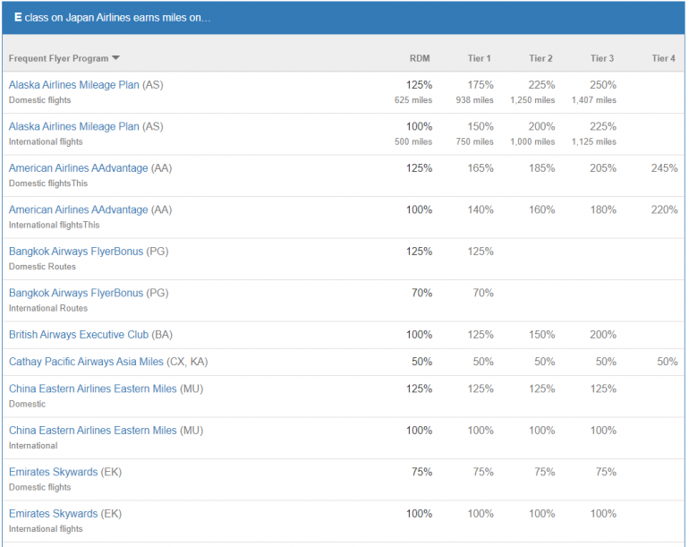Image resolution: width=689 pixels, height=547 pixels.
Task: Click the Frequent Flyer Program header label
Action: [x=58, y=59]
